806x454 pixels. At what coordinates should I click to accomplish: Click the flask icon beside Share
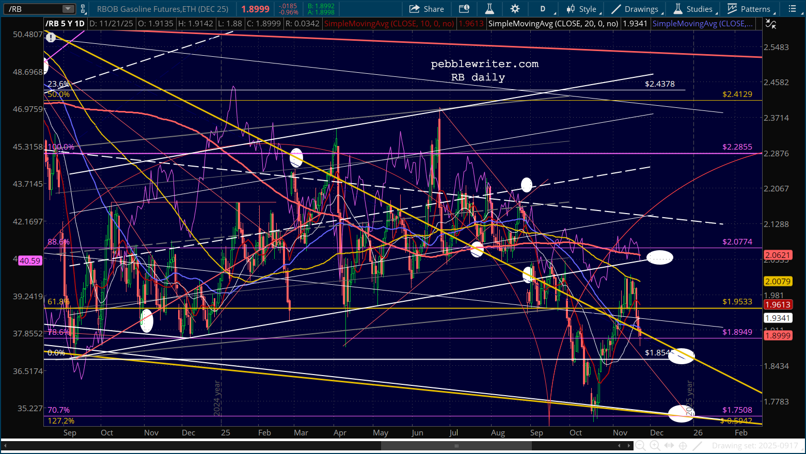[489, 9]
